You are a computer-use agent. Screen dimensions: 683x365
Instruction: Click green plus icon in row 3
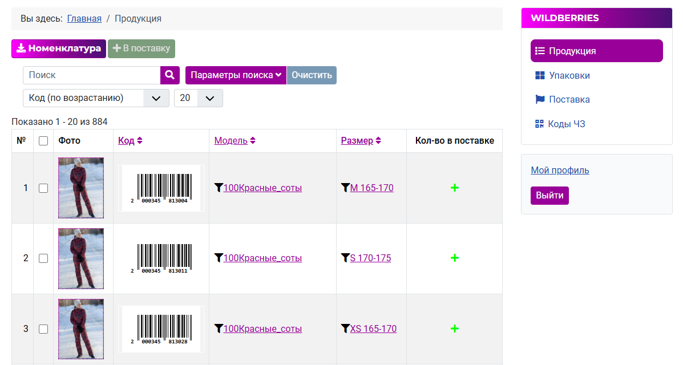454,328
